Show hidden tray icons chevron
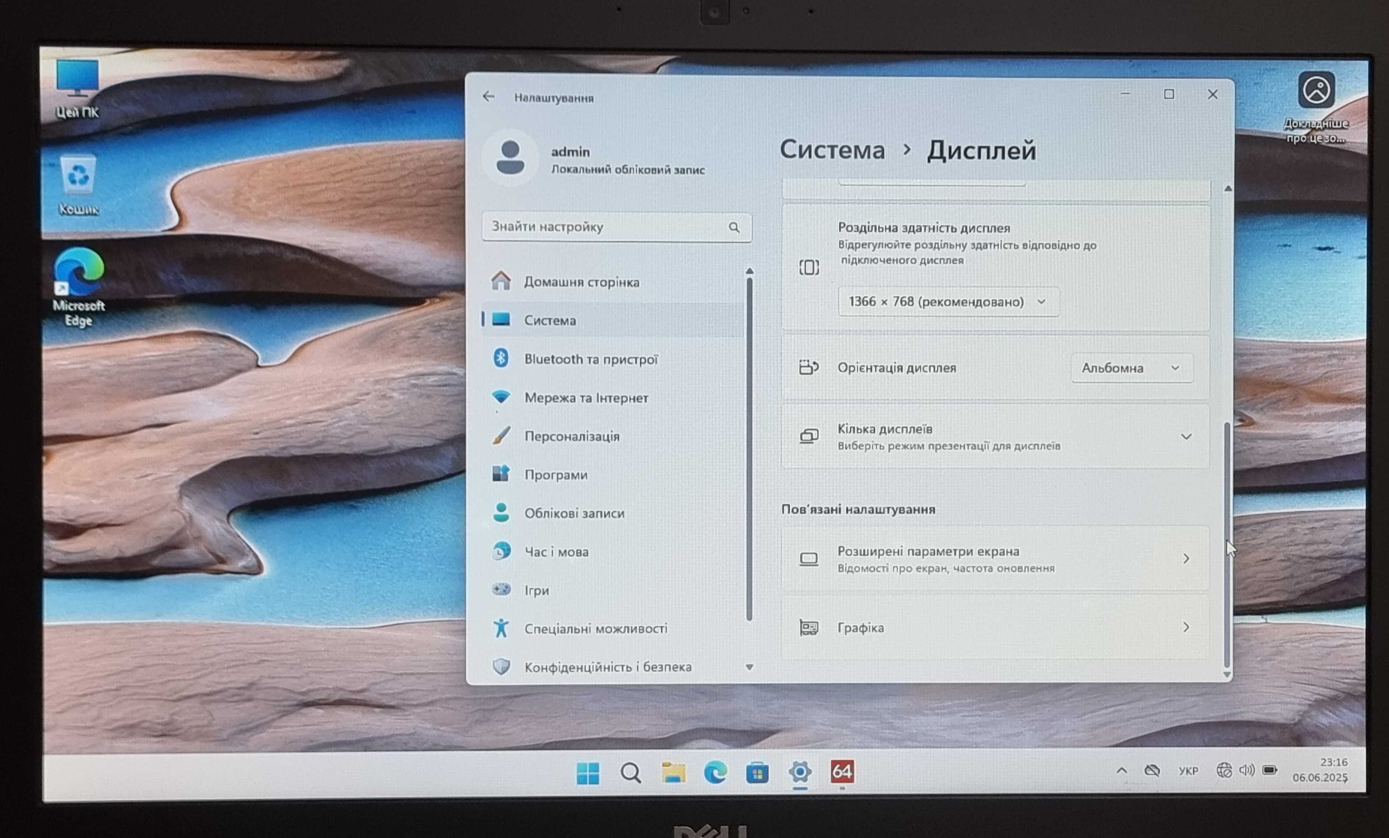This screenshot has height=838, width=1389. point(1121,770)
